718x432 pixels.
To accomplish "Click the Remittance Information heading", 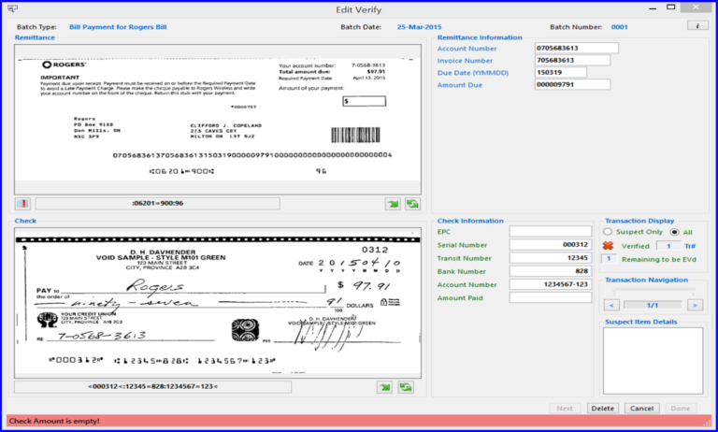I will pyautogui.click(x=480, y=37).
